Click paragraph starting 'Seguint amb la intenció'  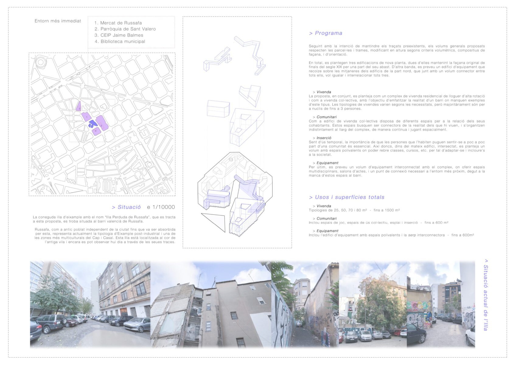pyautogui.click(x=397, y=50)
